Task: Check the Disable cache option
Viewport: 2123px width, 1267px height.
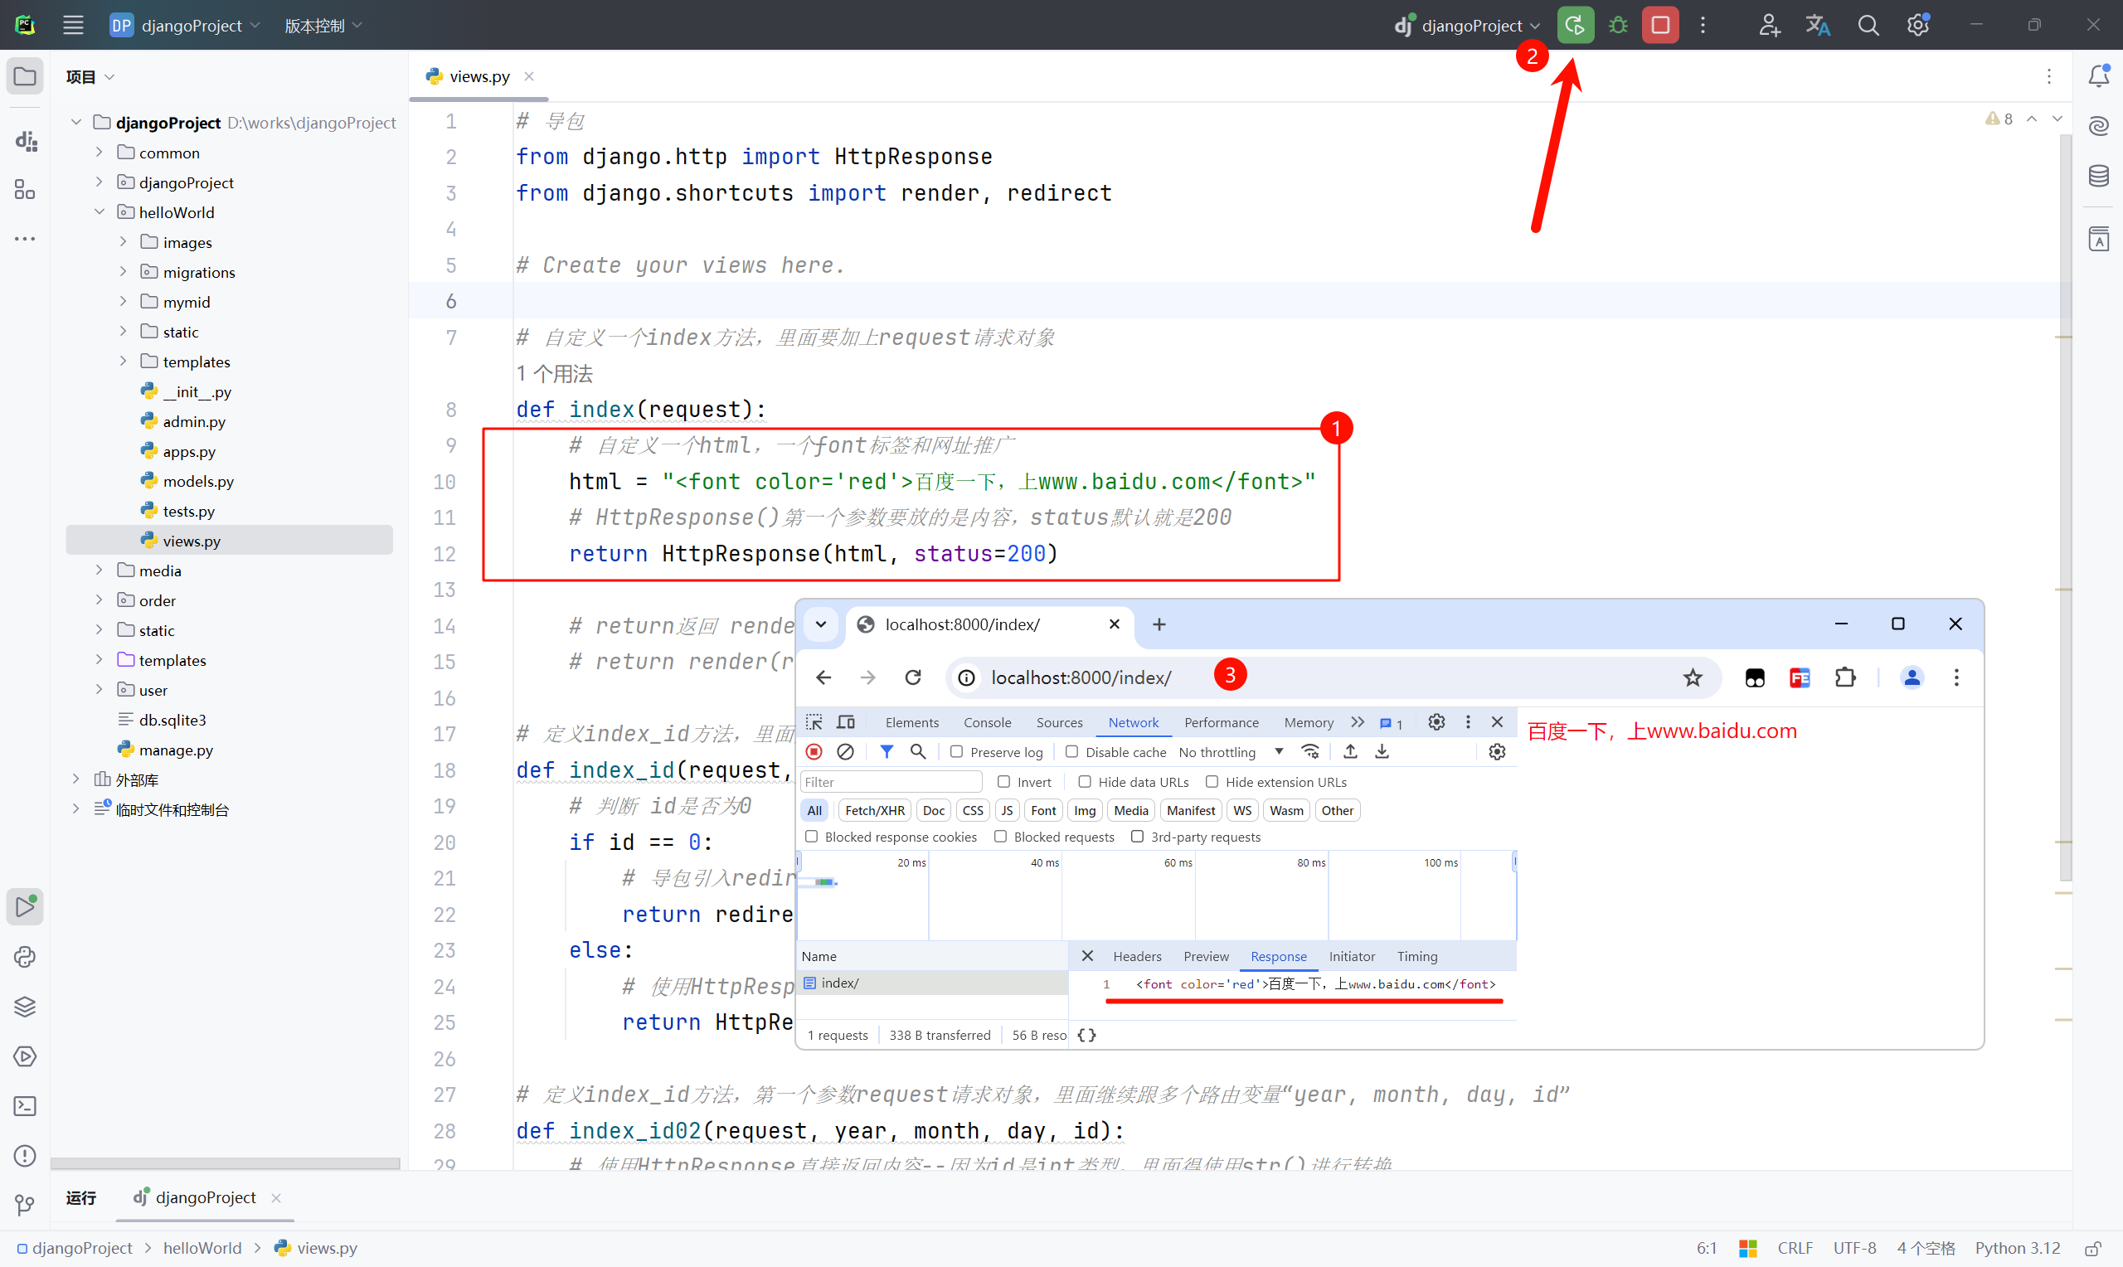Action: click(1072, 751)
